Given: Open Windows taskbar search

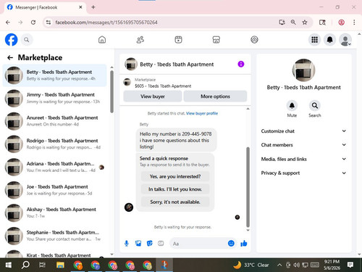Looking at the screenshot, I should 25,265.
